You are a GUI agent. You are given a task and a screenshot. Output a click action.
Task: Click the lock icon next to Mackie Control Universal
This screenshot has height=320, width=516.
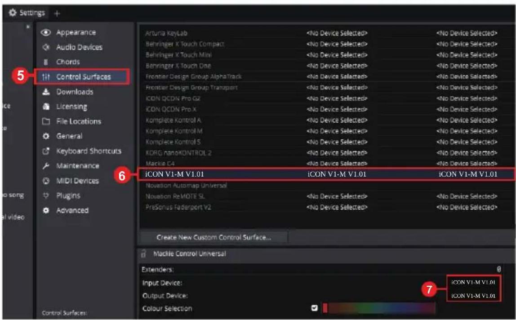tap(143, 253)
